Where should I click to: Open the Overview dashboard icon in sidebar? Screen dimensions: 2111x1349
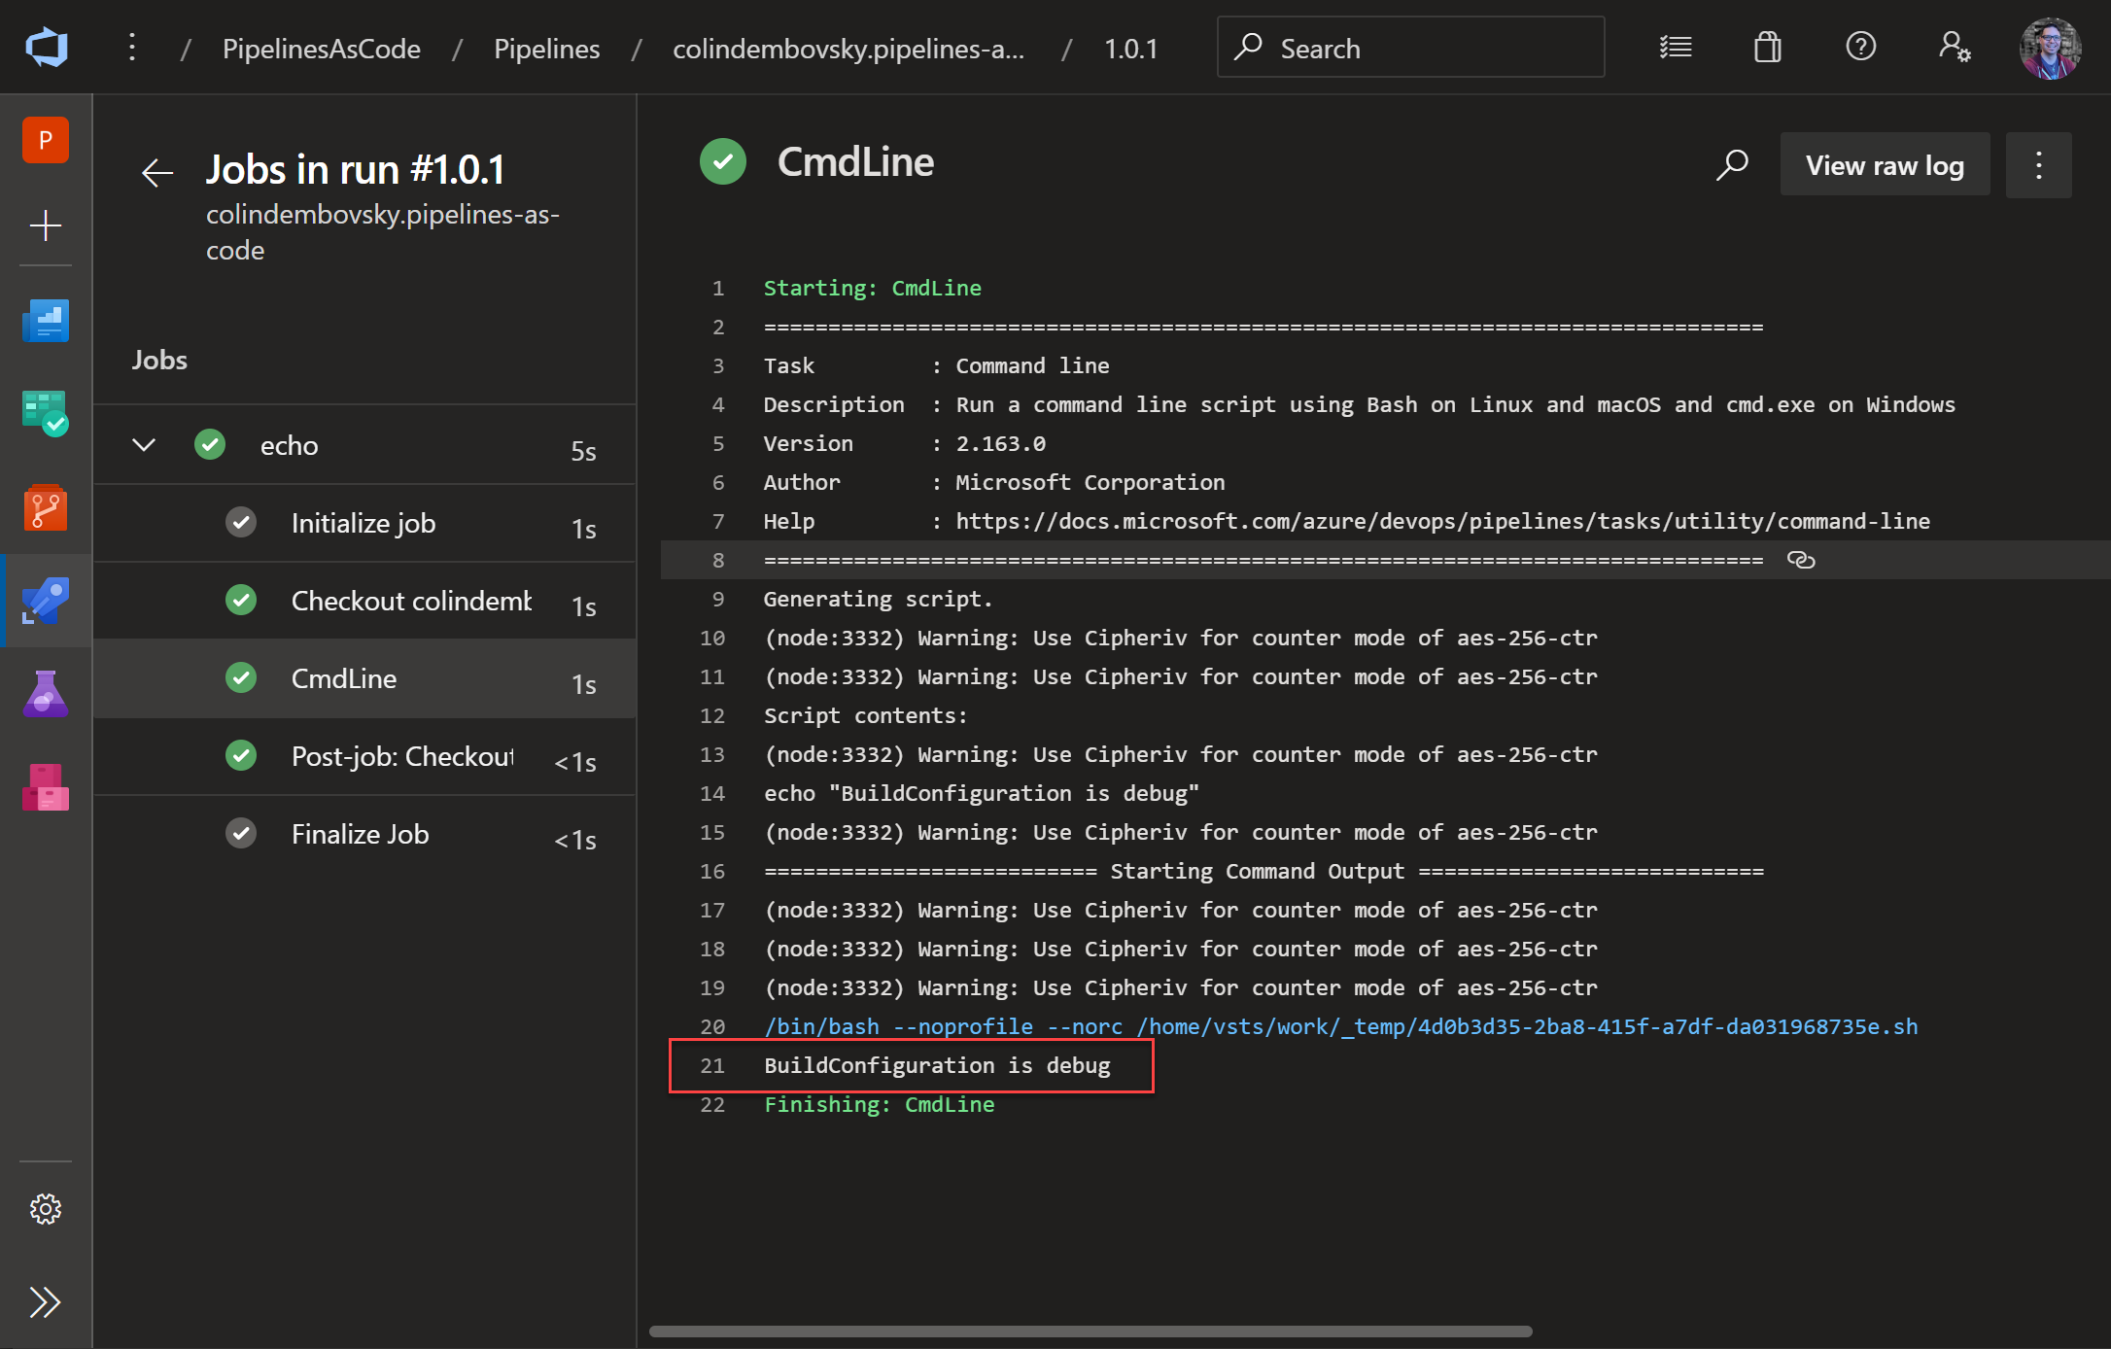(x=45, y=321)
